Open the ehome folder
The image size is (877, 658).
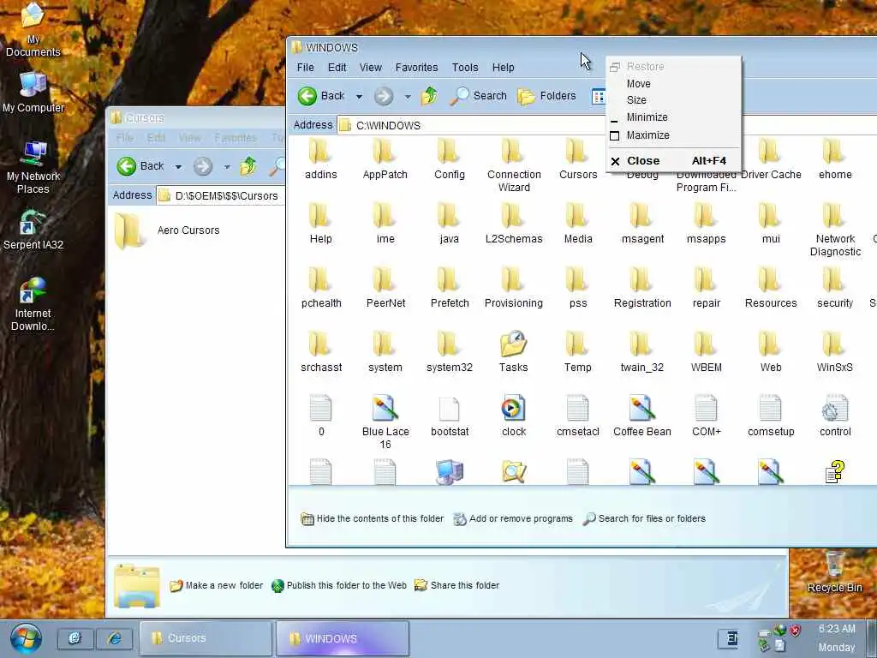click(834, 159)
